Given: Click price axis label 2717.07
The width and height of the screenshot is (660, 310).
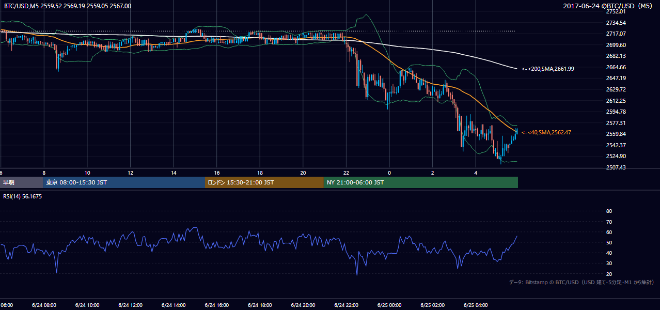Looking at the screenshot, I should [616, 34].
